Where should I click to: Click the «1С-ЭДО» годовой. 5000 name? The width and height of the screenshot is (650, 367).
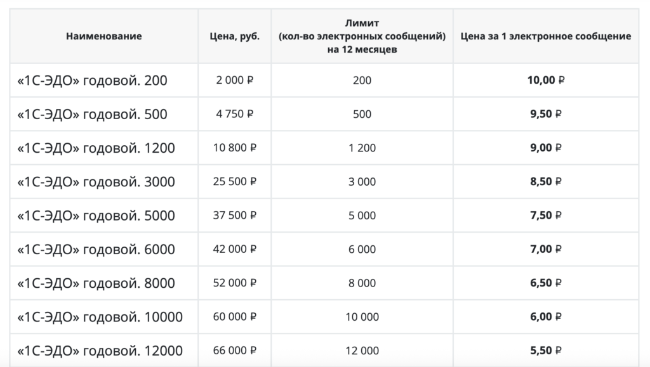[96, 216]
